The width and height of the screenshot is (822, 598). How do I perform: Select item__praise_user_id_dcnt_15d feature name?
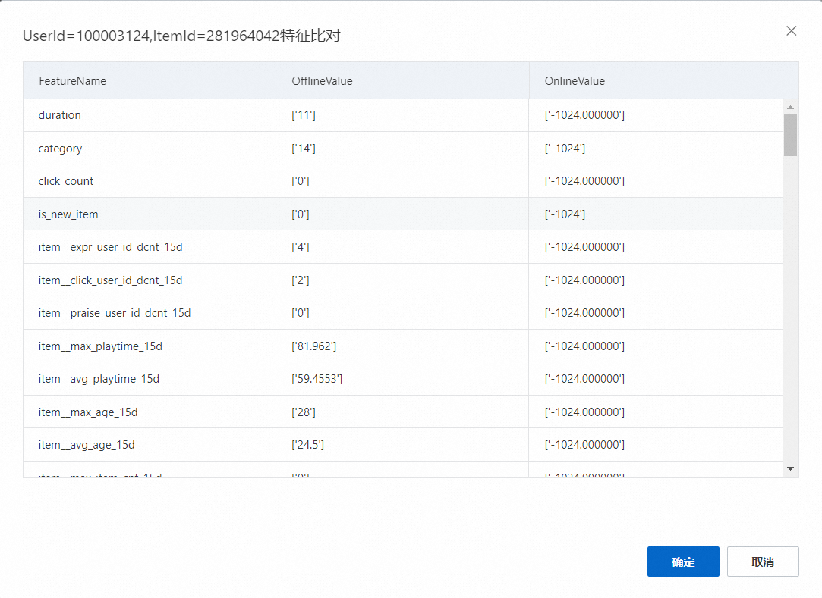point(115,313)
